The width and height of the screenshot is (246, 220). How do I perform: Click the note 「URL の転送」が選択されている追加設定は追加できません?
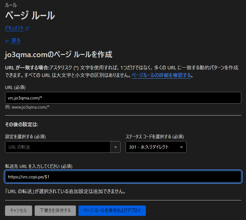click(x=65, y=191)
